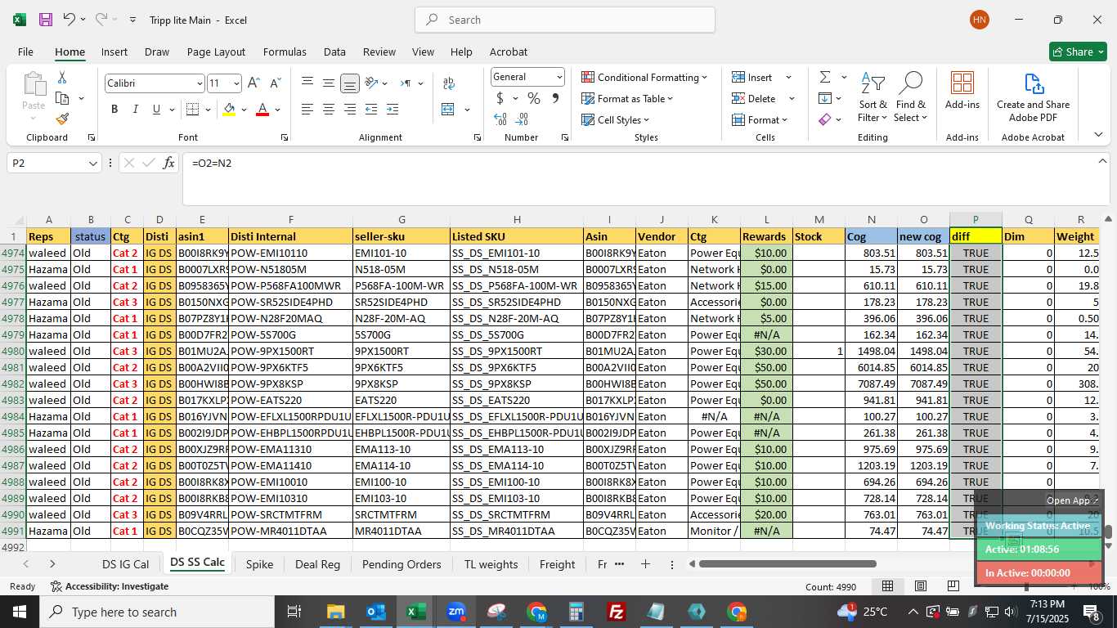Open the Formulas ribbon tab
This screenshot has height=628, width=1117.
point(285,52)
